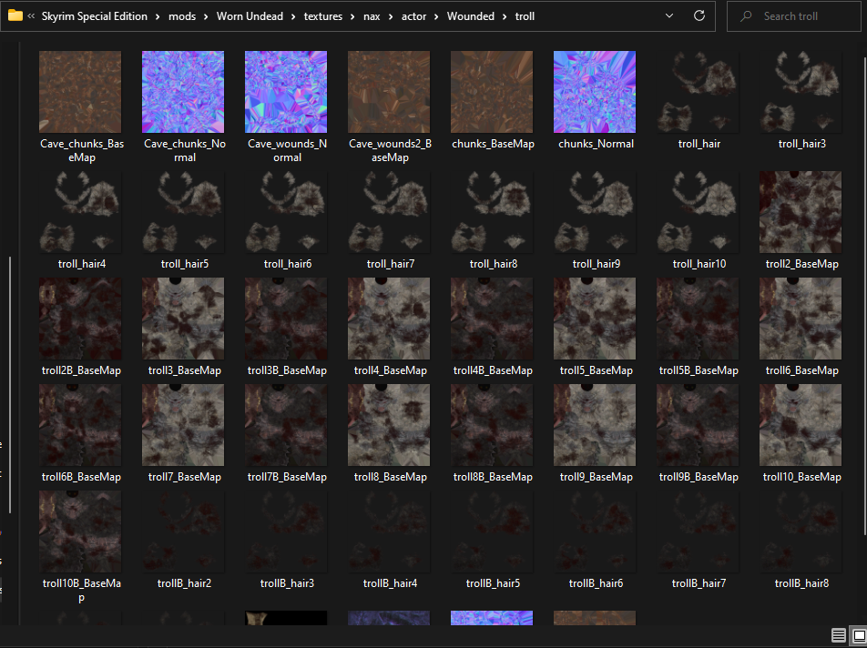Viewport: 867px width, 648px height.
Task: Select troll4_BaseMap texture
Action: tap(389, 327)
